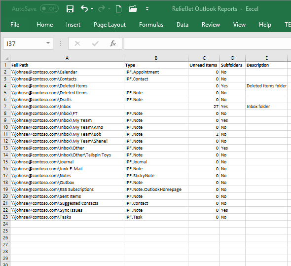
Task: Switch to the Page Layout tab
Action: pyautogui.click(x=109, y=25)
